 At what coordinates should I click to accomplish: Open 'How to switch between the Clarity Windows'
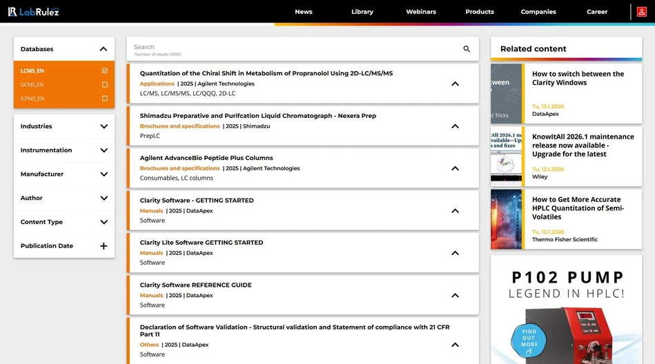pyautogui.click(x=578, y=78)
